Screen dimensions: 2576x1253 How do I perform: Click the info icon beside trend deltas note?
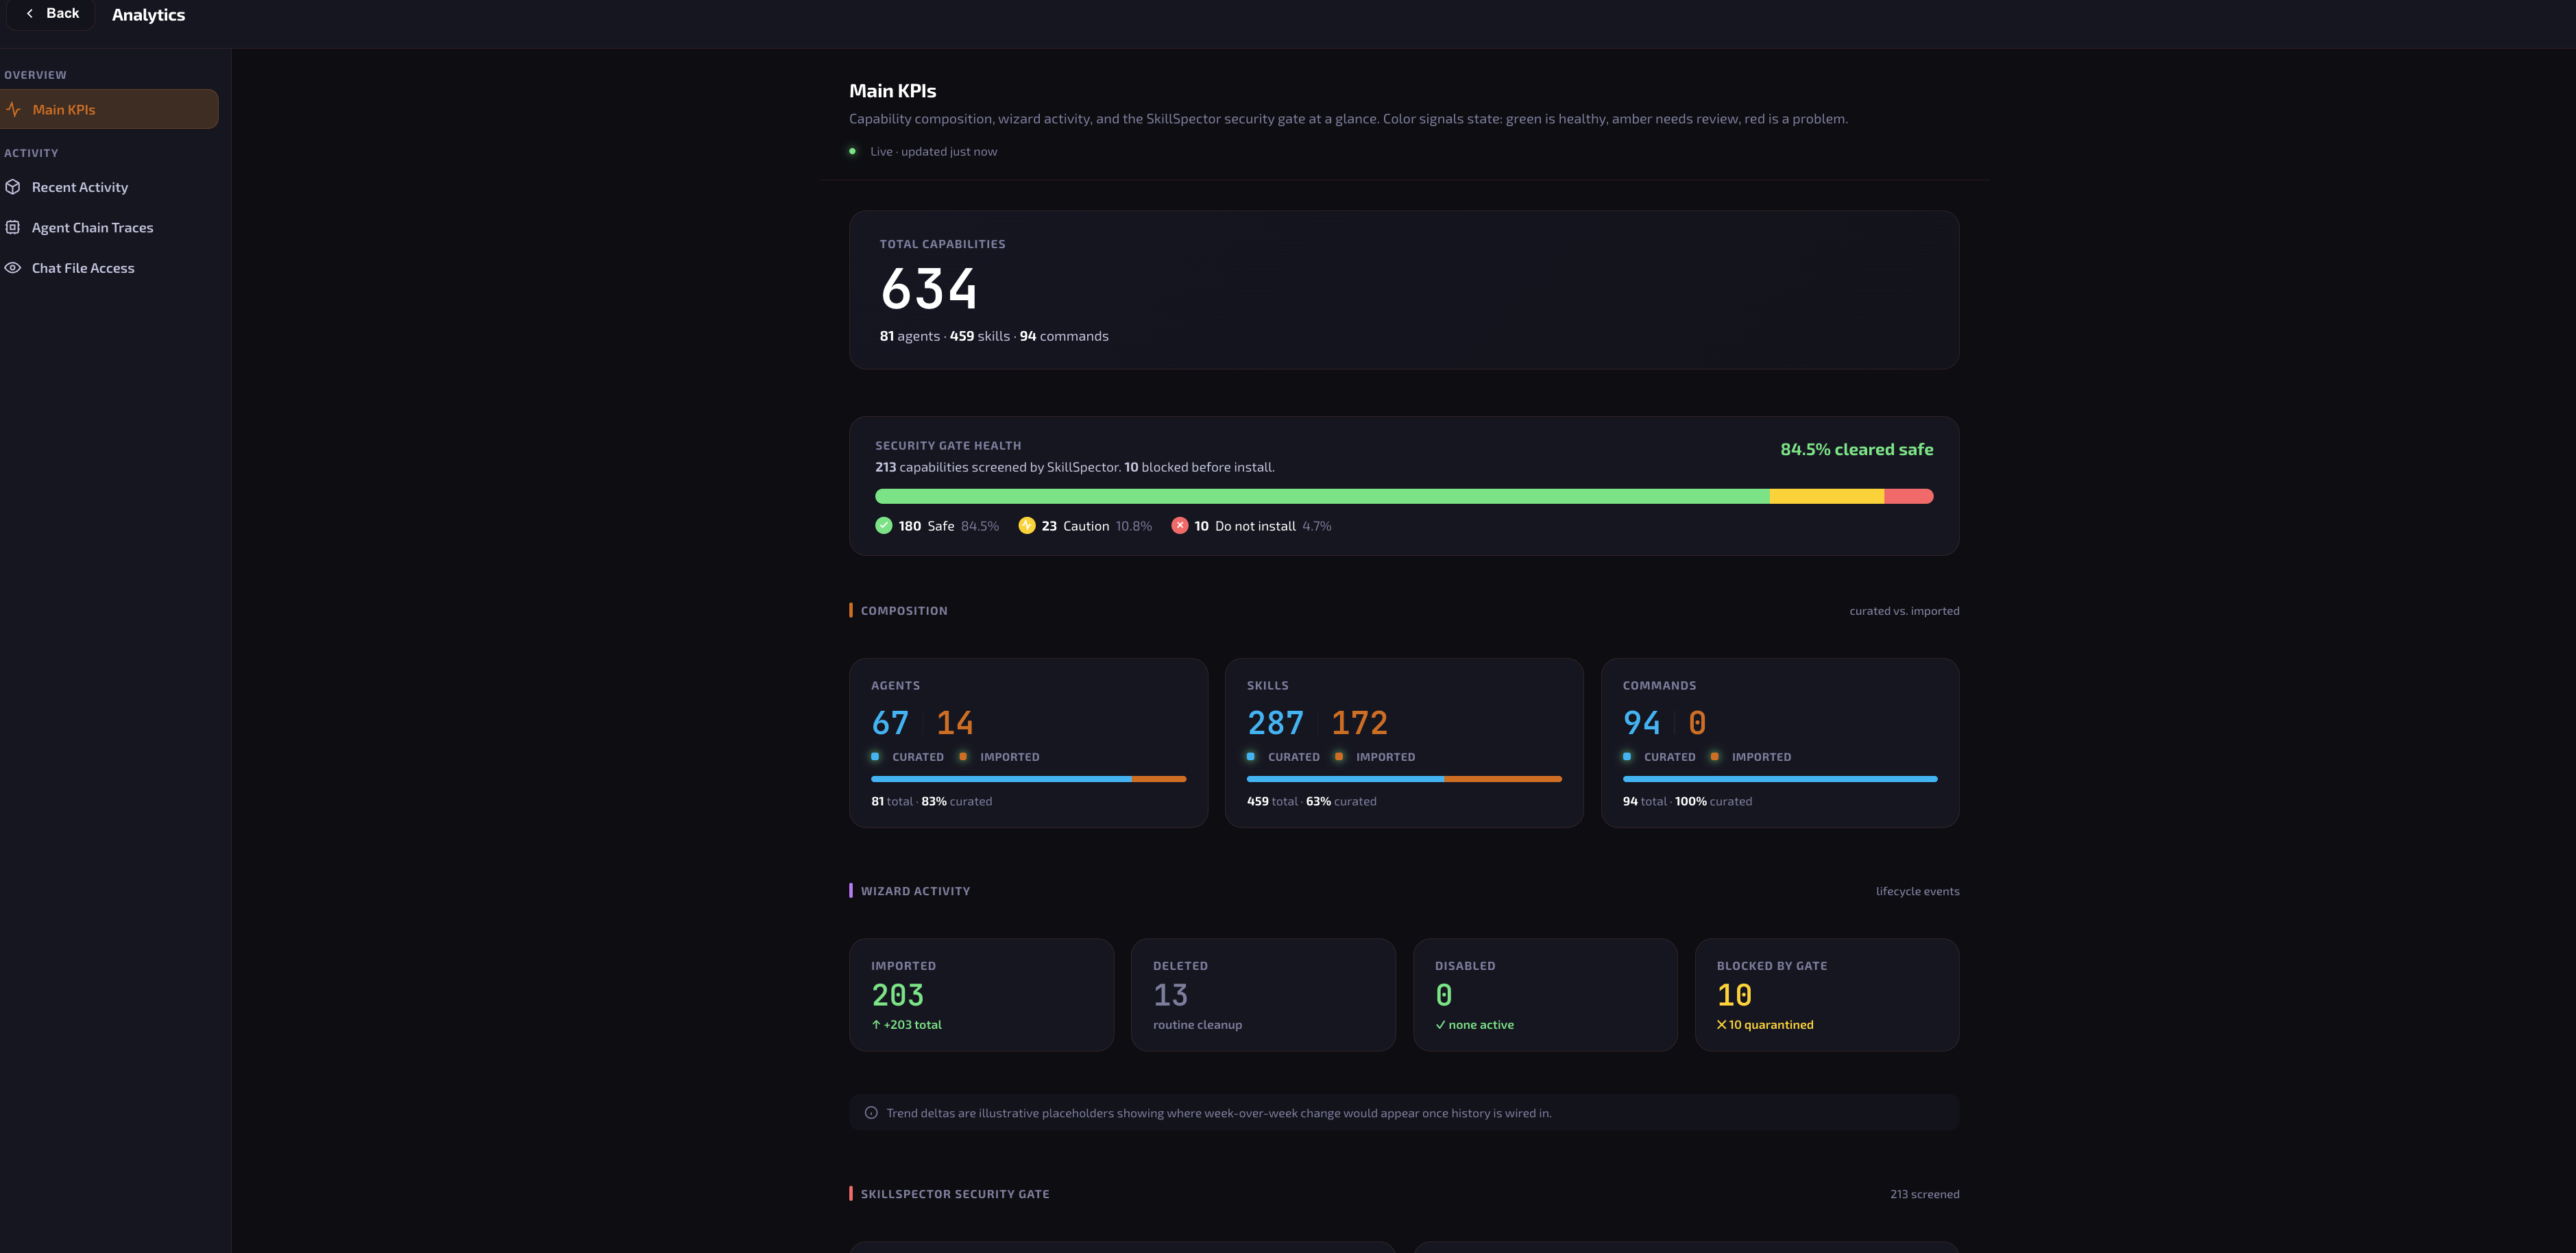point(871,1113)
